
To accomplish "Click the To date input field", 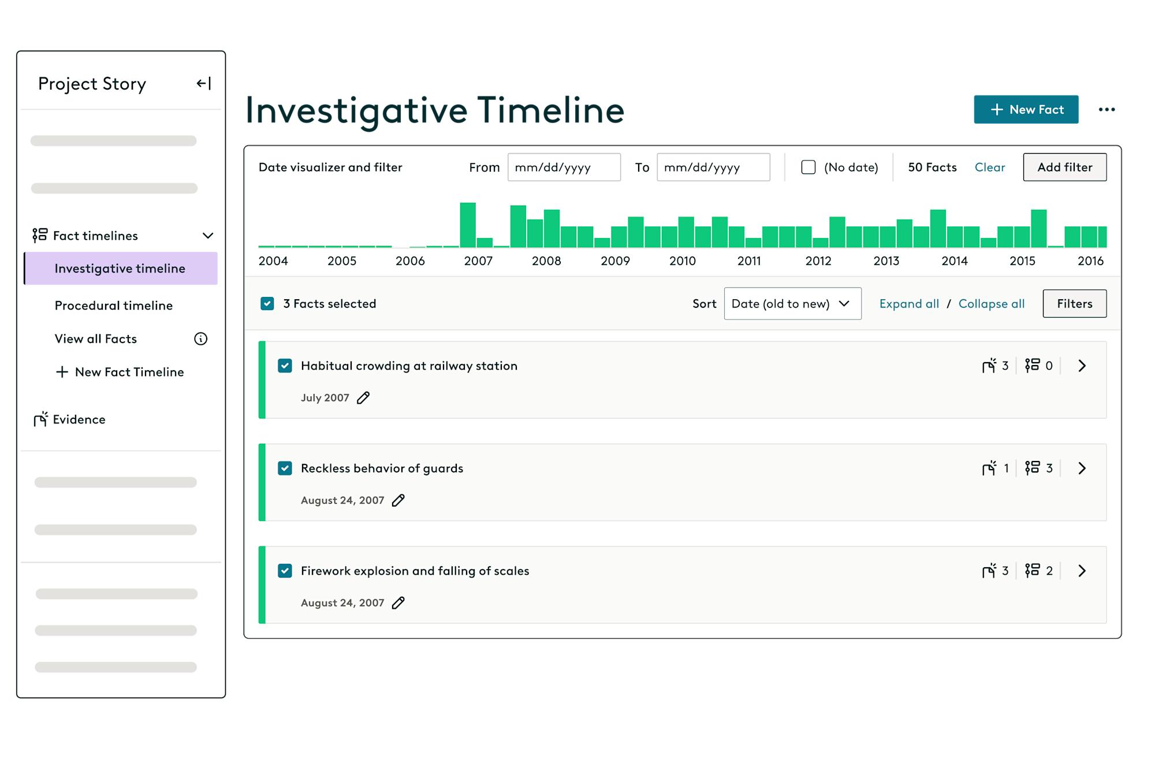I will (713, 168).
